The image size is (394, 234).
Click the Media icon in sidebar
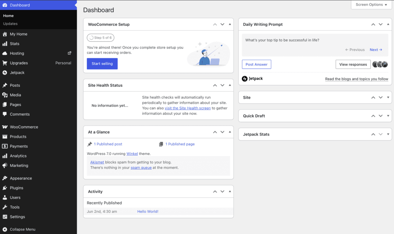[x=5, y=95]
